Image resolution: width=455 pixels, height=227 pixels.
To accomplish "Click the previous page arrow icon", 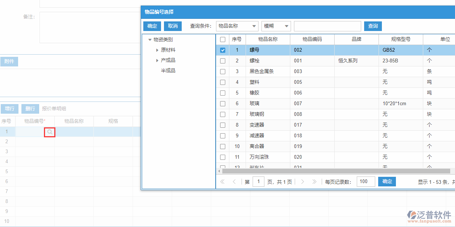I will pos(235,182).
